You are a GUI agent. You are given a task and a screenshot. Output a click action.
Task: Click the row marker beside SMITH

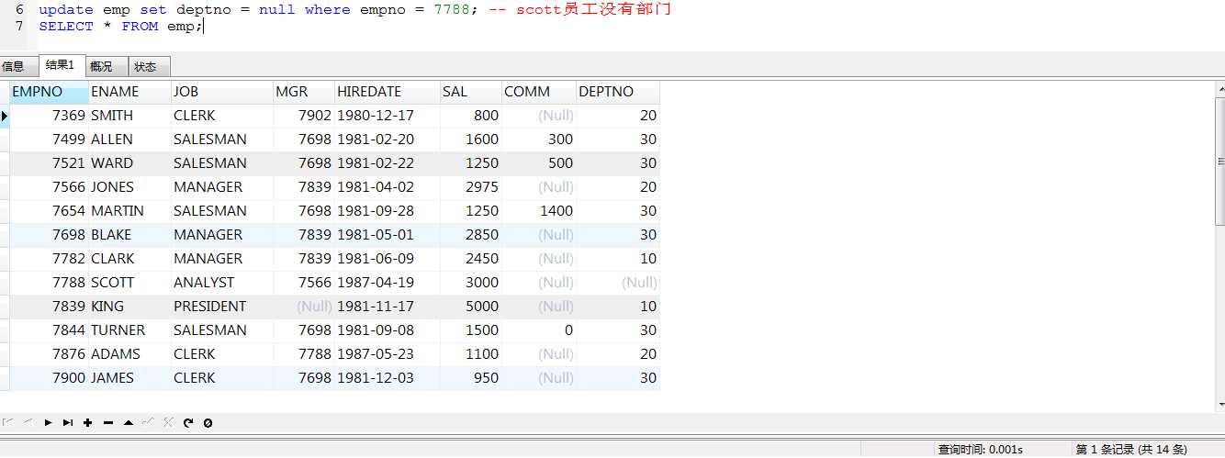point(5,116)
